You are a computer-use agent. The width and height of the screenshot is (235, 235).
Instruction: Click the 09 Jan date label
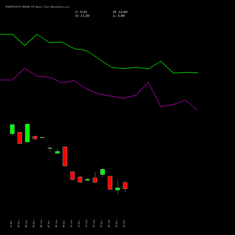tap(63, 224)
